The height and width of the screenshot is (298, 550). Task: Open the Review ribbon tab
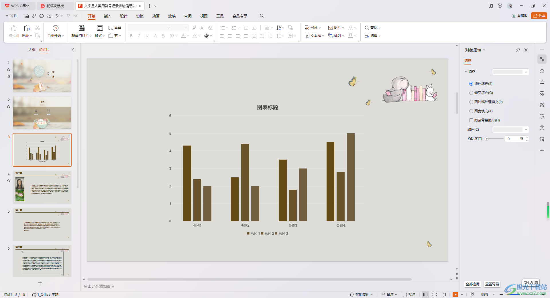tap(188, 16)
